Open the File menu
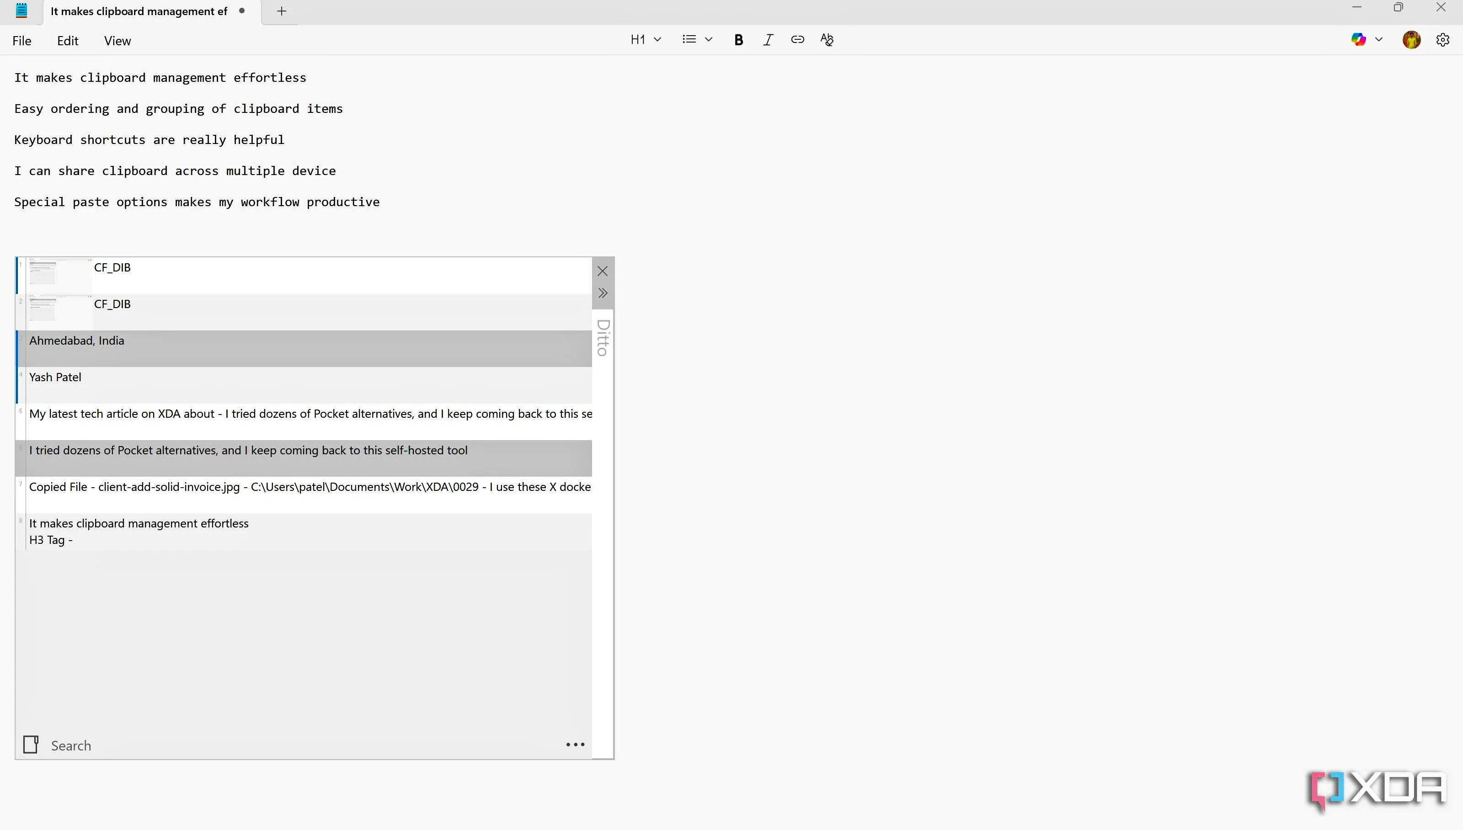 tap(21, 41)
